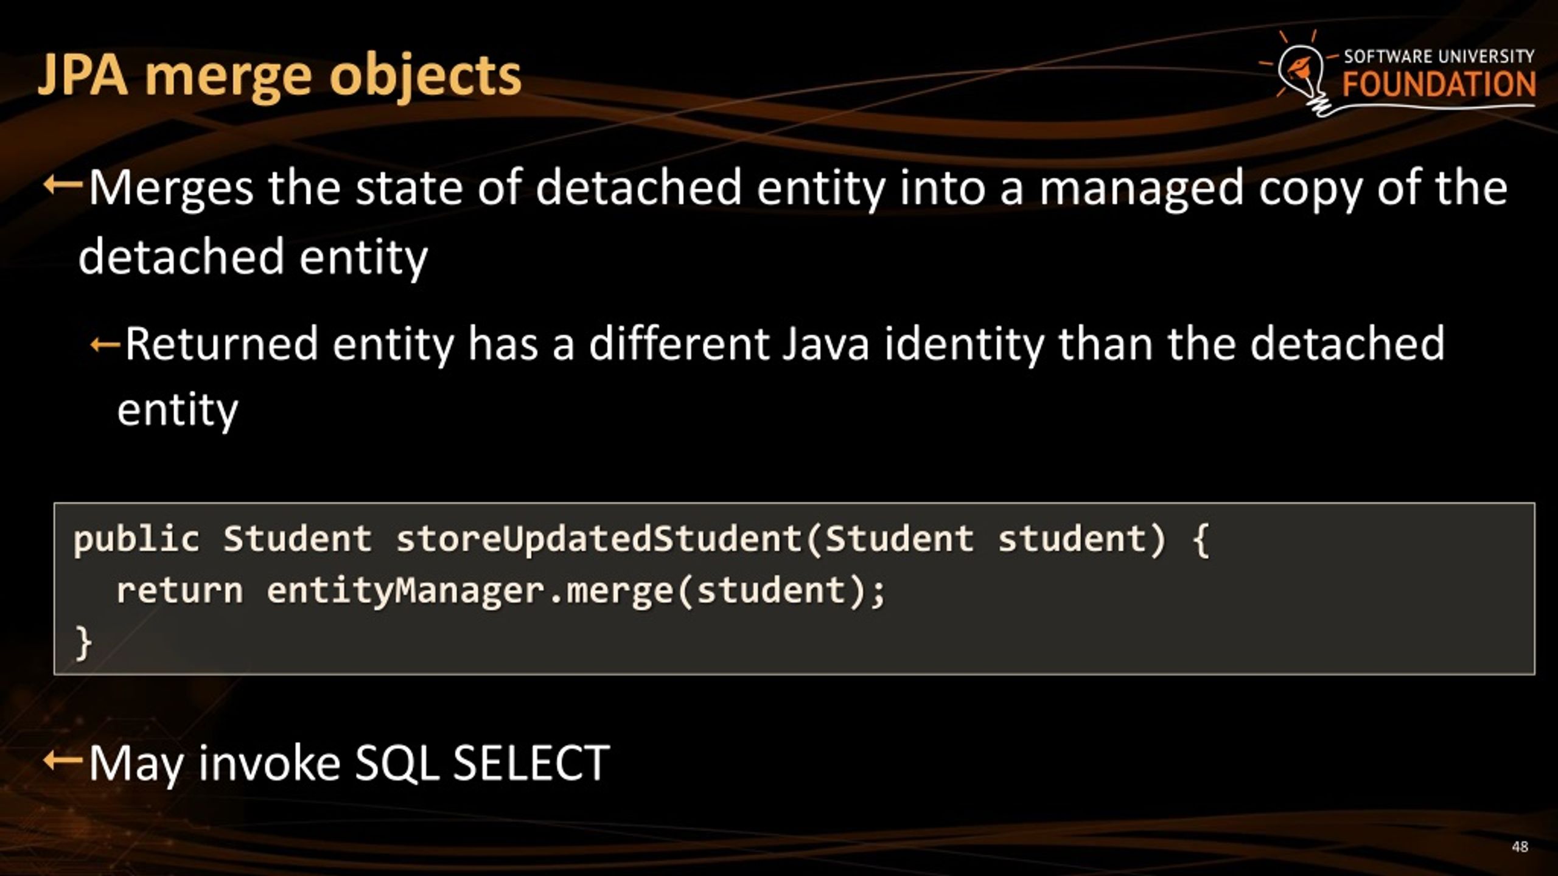This screenshot has width=1558, height=876.
Task: Click the "Merges the state of detached" line
Action: pos(797,187)
